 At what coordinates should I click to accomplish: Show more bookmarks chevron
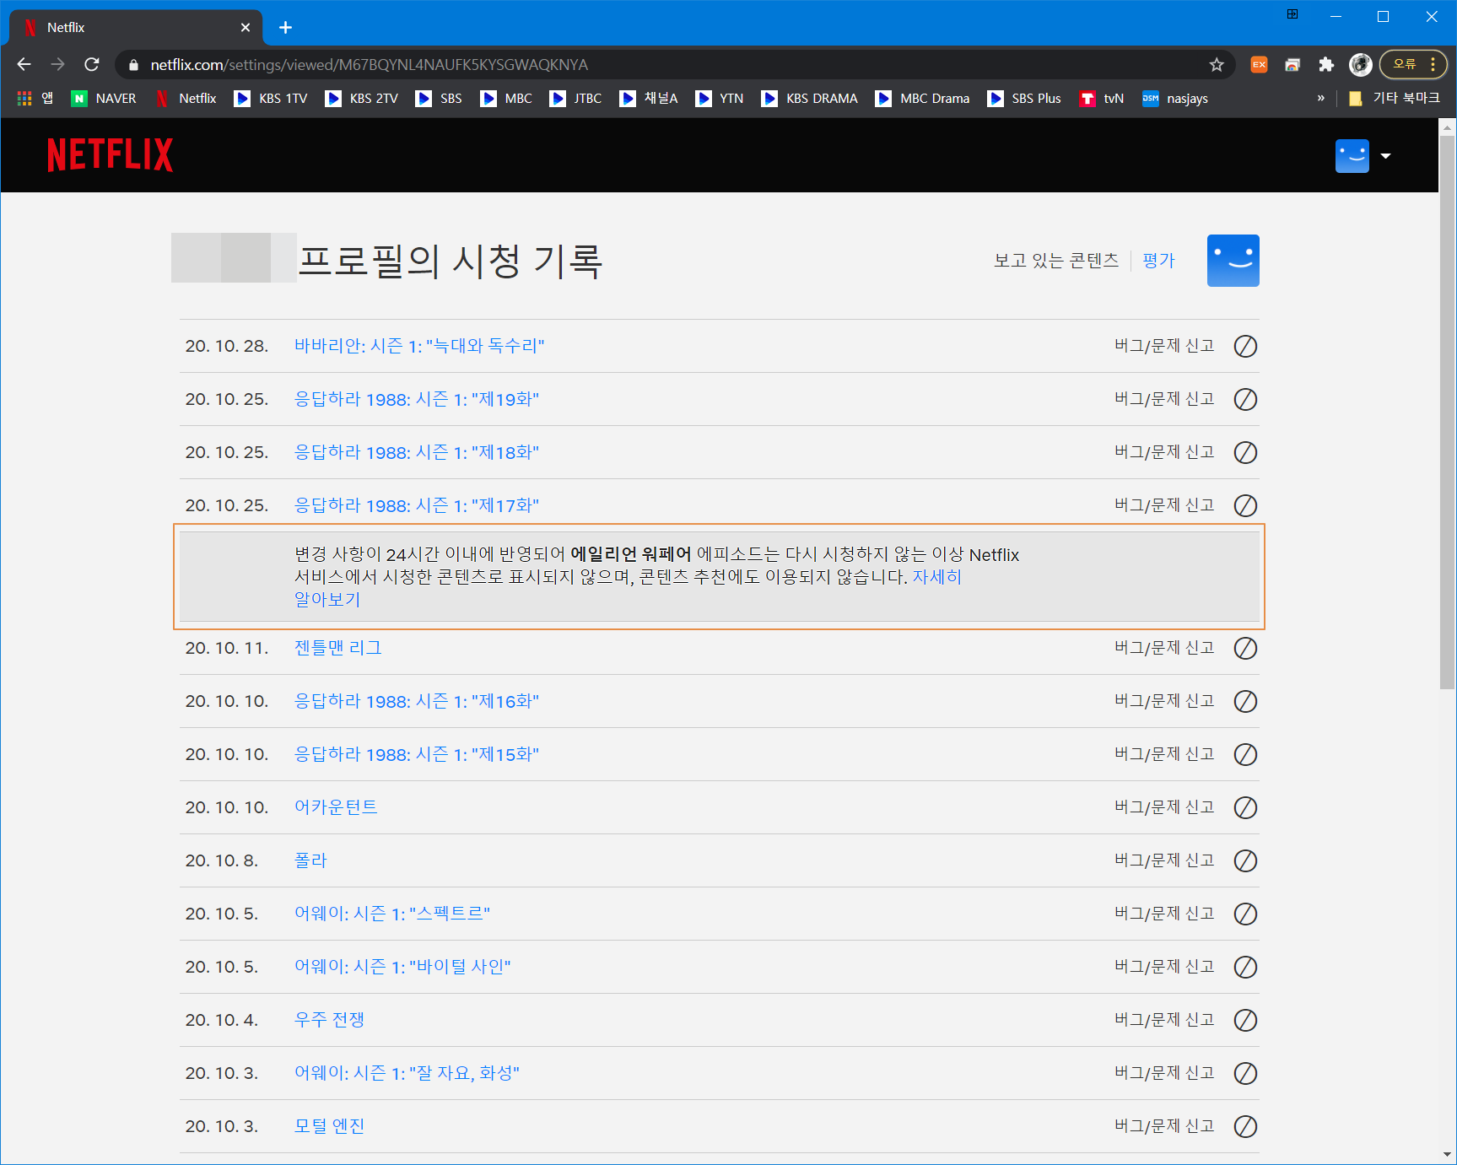pyautogui.click(x=1320, y=99)
